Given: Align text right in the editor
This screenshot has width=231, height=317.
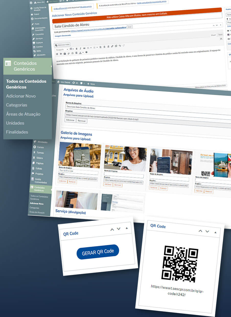Looking at the screenshot, I should (108, 47).
